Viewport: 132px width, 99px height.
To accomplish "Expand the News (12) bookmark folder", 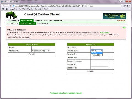I will point(38,9).
